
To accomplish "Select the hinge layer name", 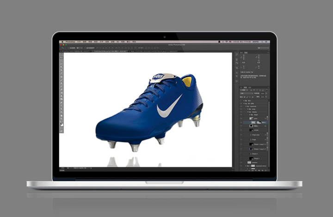I will point(254,140).
